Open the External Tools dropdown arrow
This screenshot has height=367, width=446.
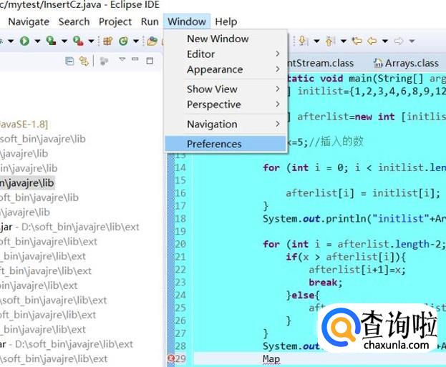[91, 41]
